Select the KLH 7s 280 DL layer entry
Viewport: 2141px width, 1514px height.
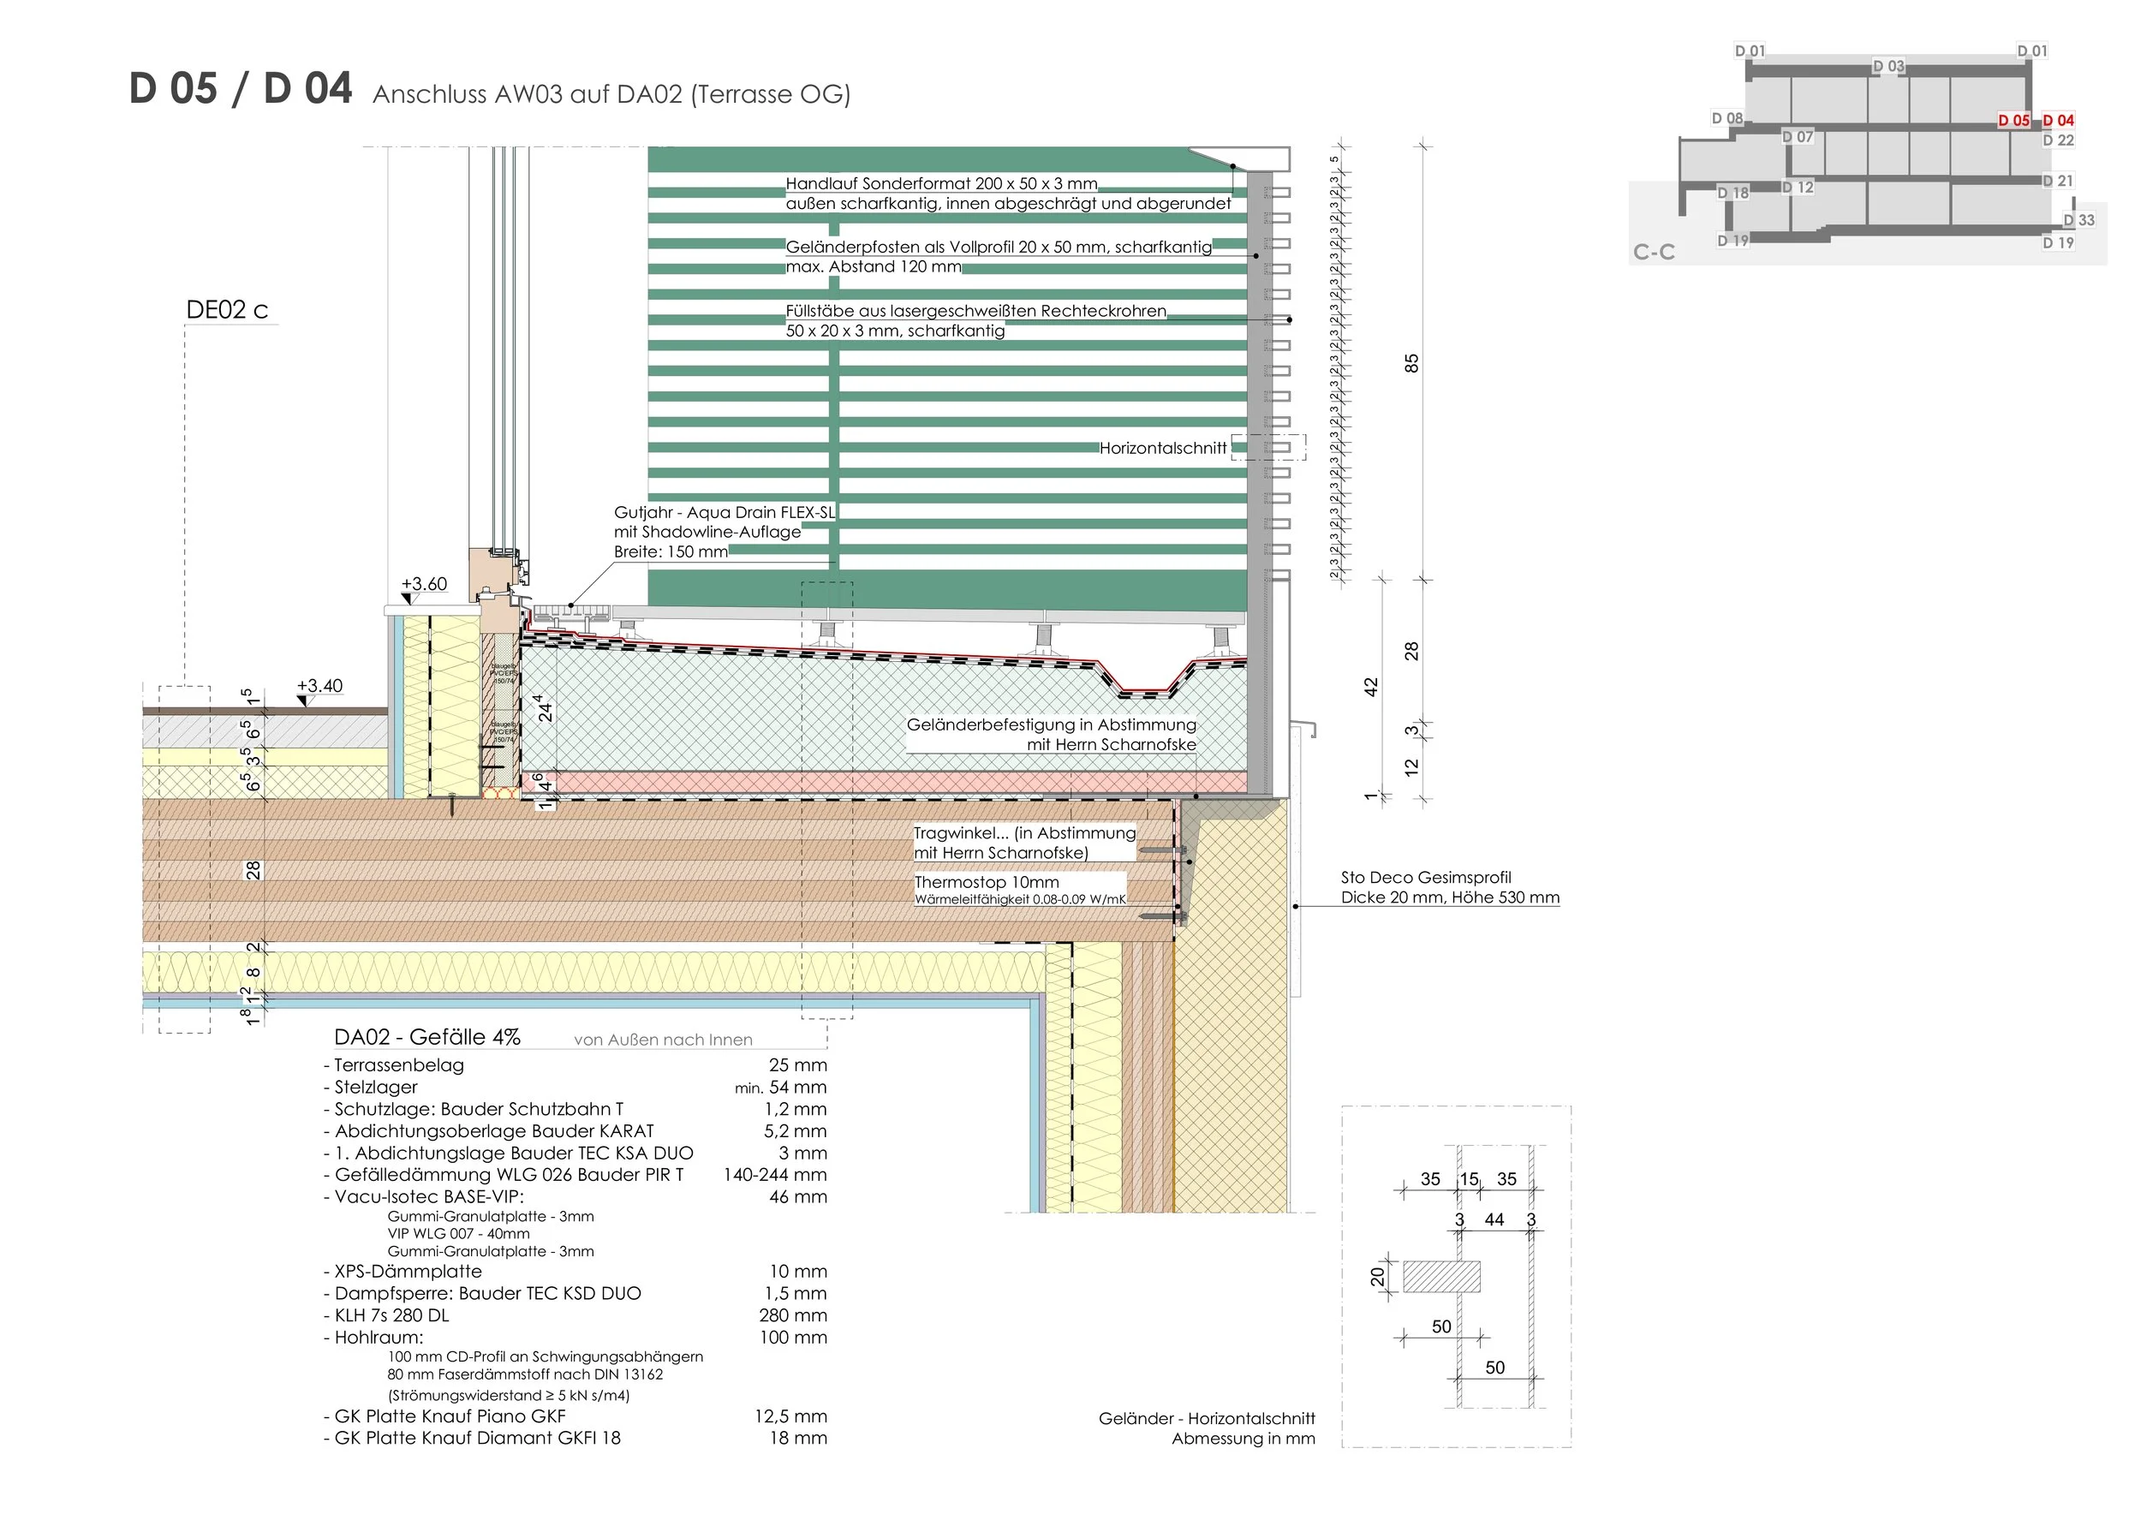(x=391, y=1315)
